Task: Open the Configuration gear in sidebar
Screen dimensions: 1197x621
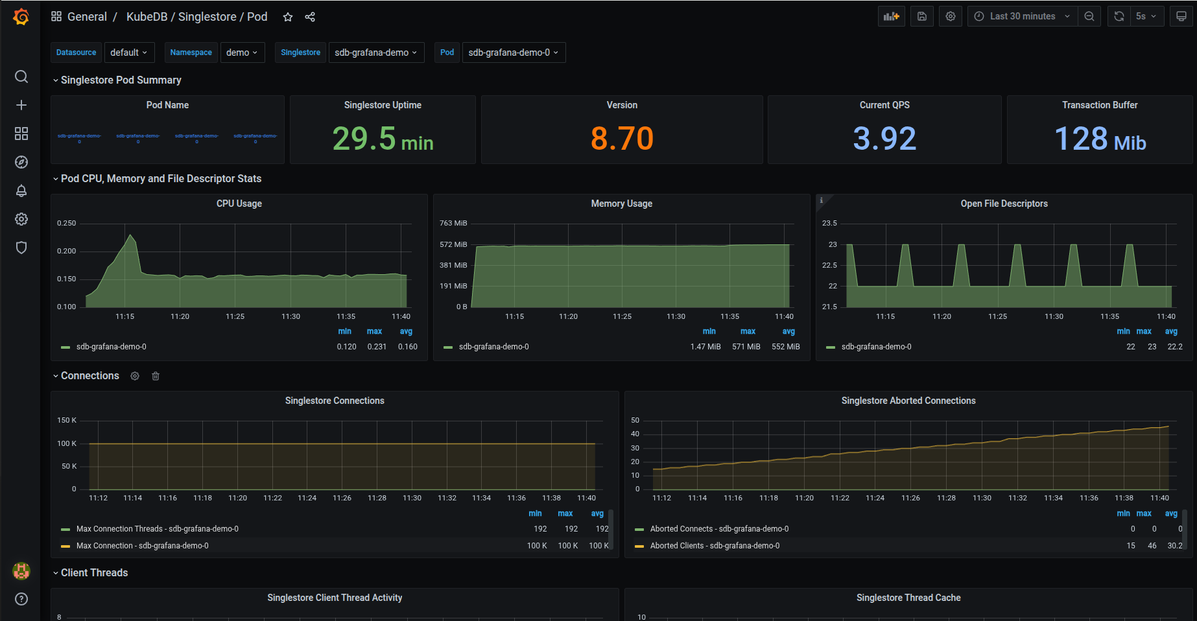Action: point(21,219)
